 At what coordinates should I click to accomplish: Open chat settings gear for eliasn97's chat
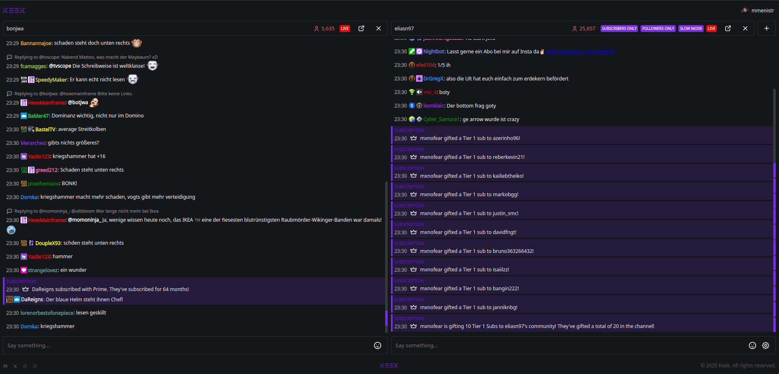click(765, 345)
